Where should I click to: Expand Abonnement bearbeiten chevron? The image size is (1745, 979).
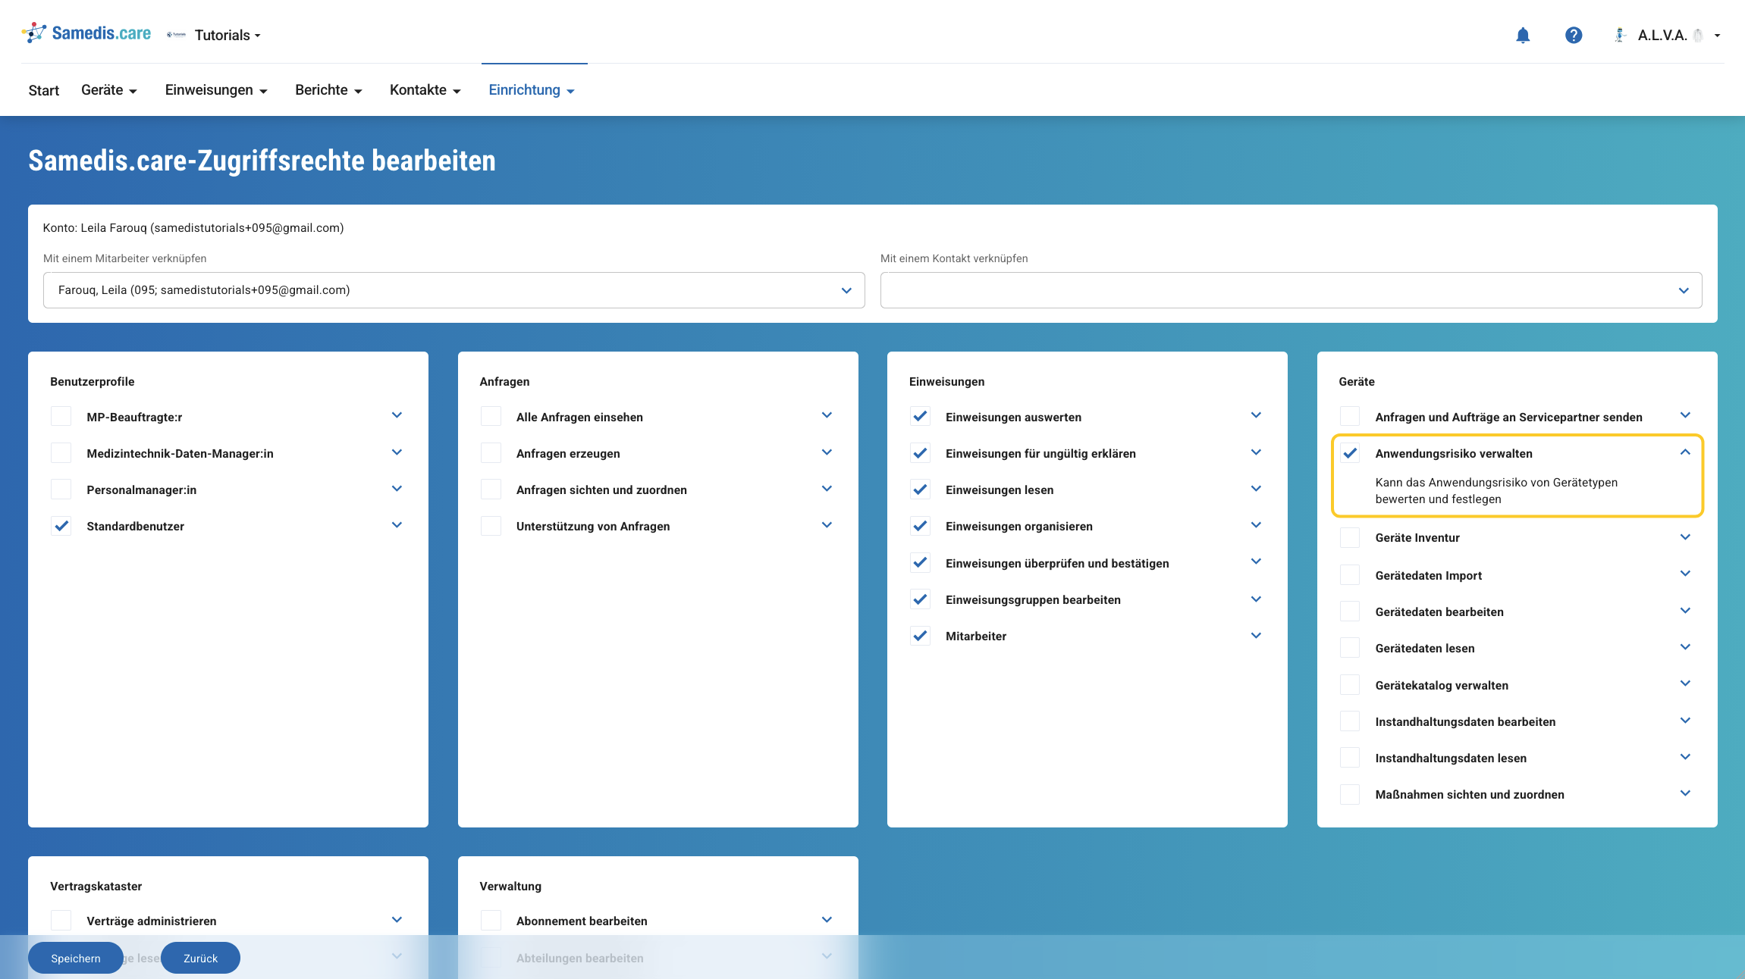pyautogui.click(x=827, y=920)
